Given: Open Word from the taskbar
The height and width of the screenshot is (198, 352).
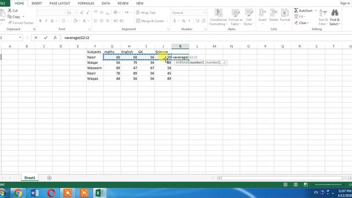Looking at the screenshot, I should tap(35, 193).
